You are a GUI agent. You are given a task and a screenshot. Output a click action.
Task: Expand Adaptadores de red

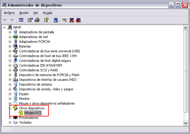pyautogui.click(x=10, y=37)
